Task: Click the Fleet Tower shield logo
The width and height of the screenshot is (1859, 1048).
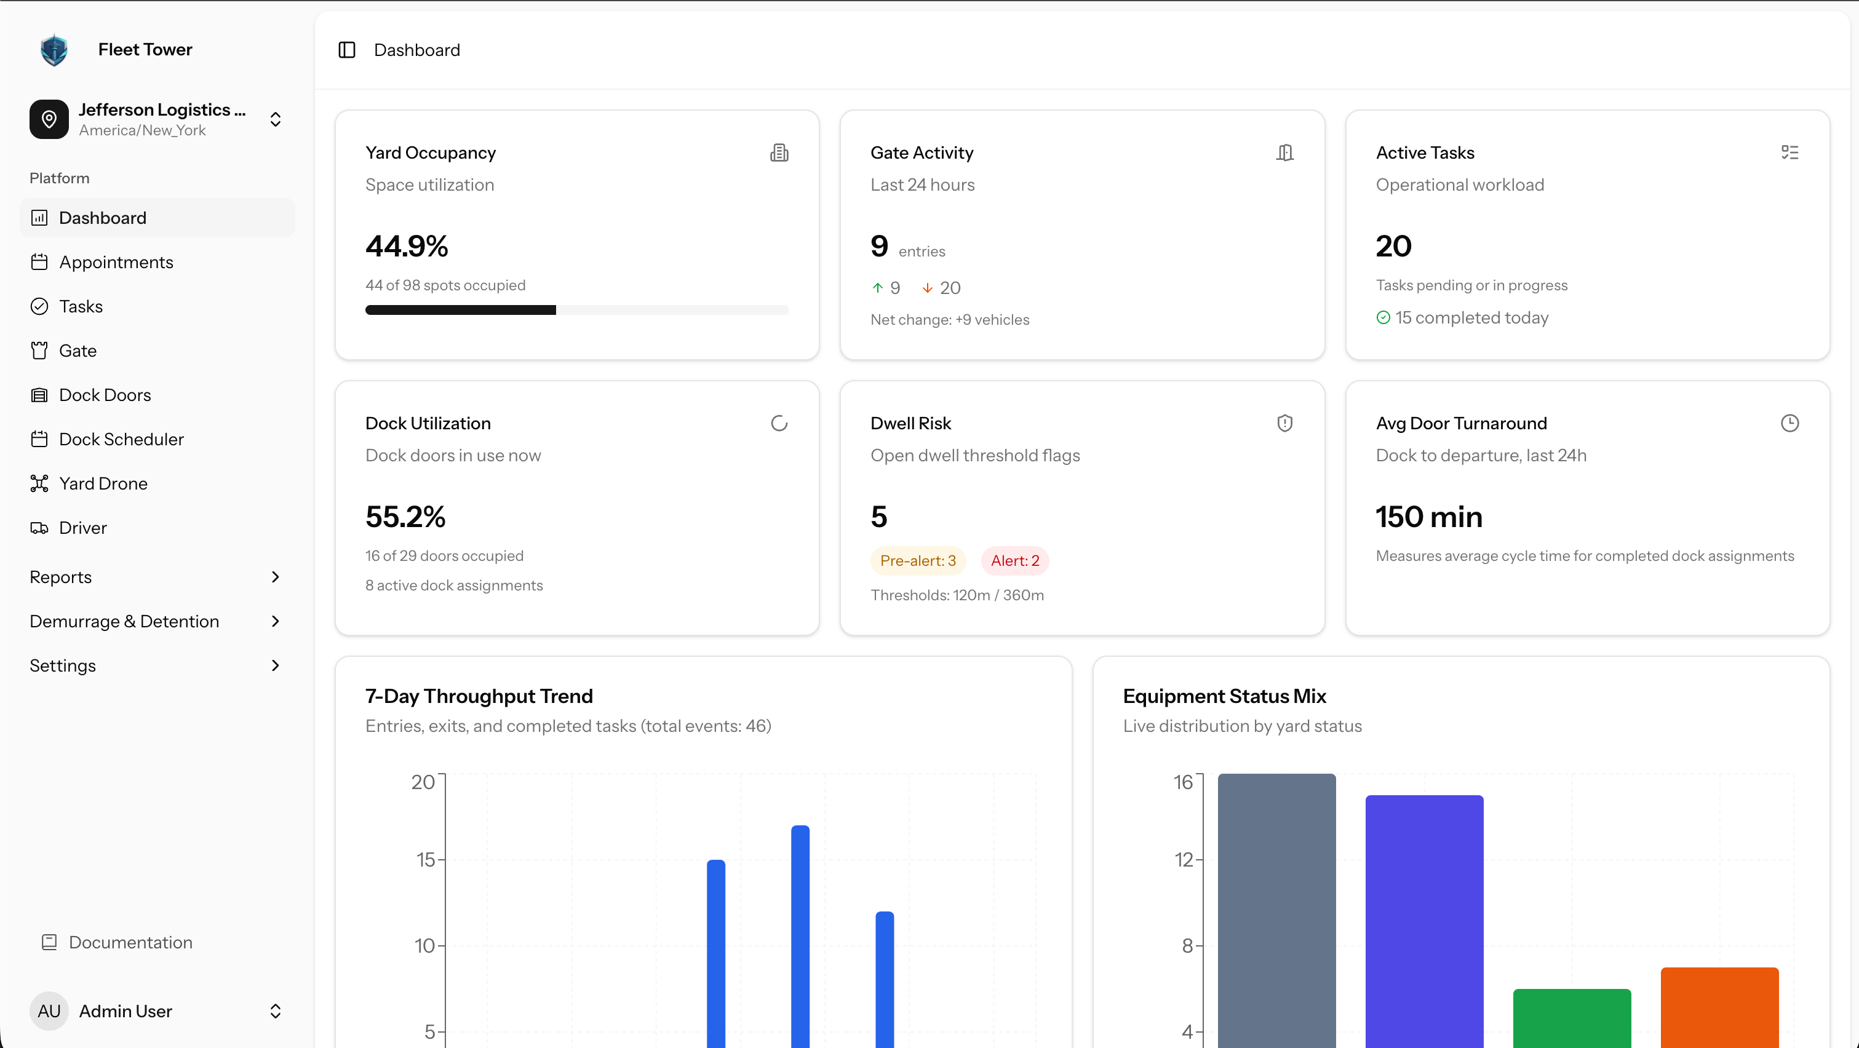Action: pos(54,49)
